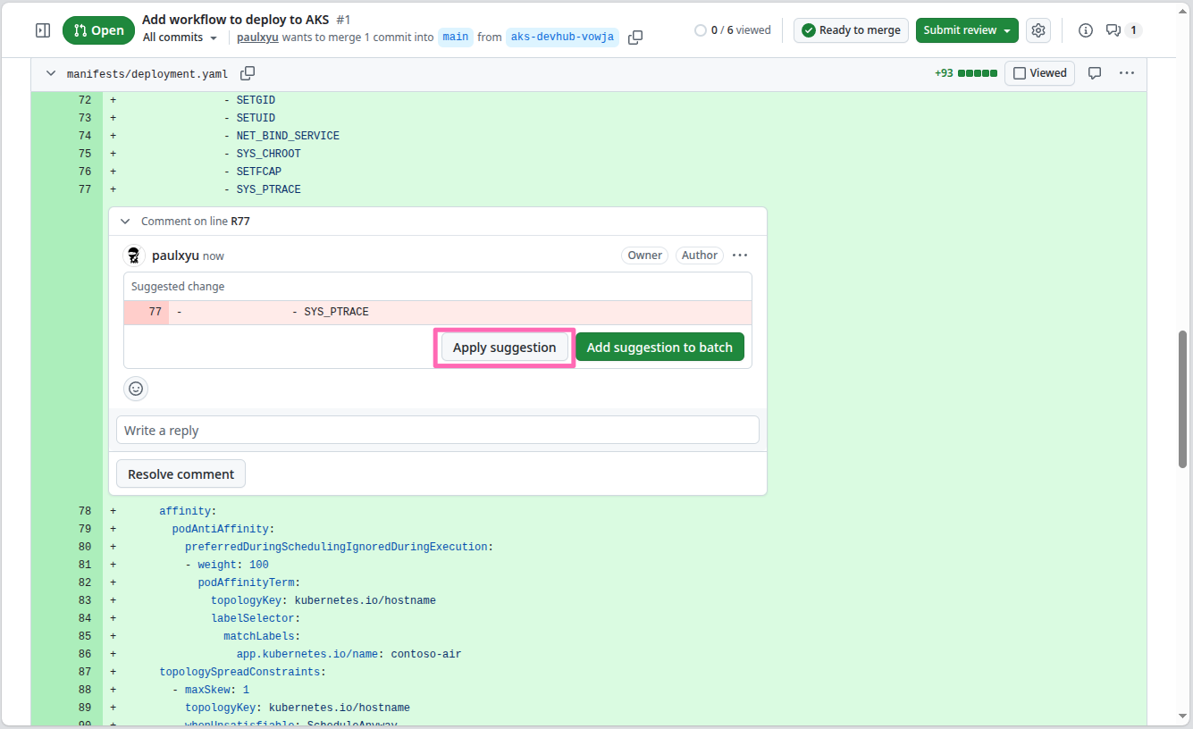Open the diff settings gear menu
The image size is (1193, 729).
click(x=1038, y=30)
